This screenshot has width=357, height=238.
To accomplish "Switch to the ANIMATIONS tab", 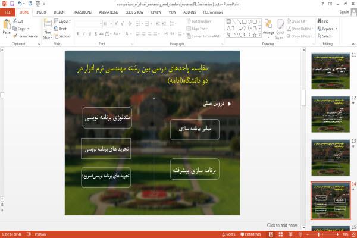I will 109,12.
